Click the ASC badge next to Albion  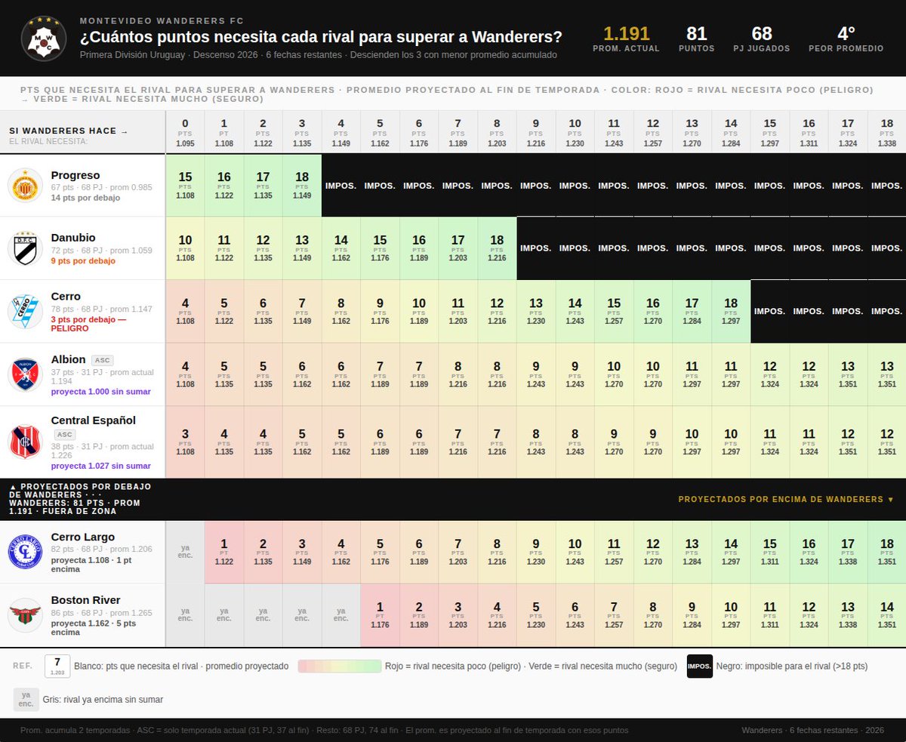pos(102,360)
